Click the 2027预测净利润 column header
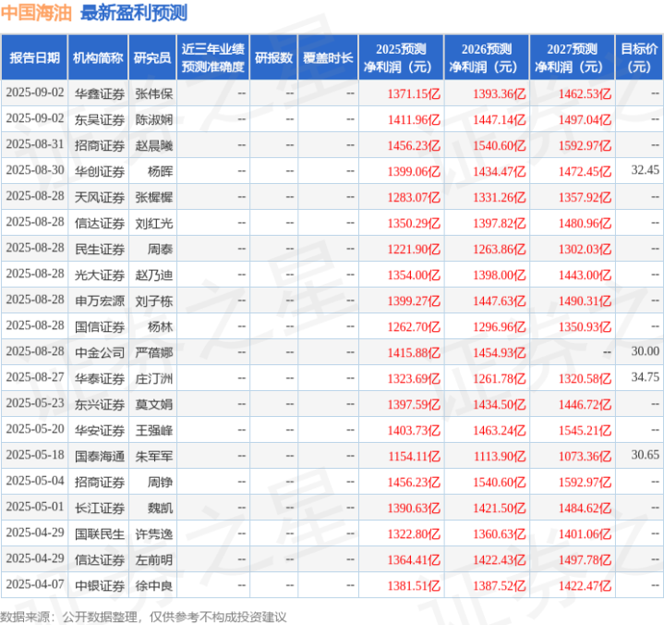The image size is (664, 625). point(572,57)
